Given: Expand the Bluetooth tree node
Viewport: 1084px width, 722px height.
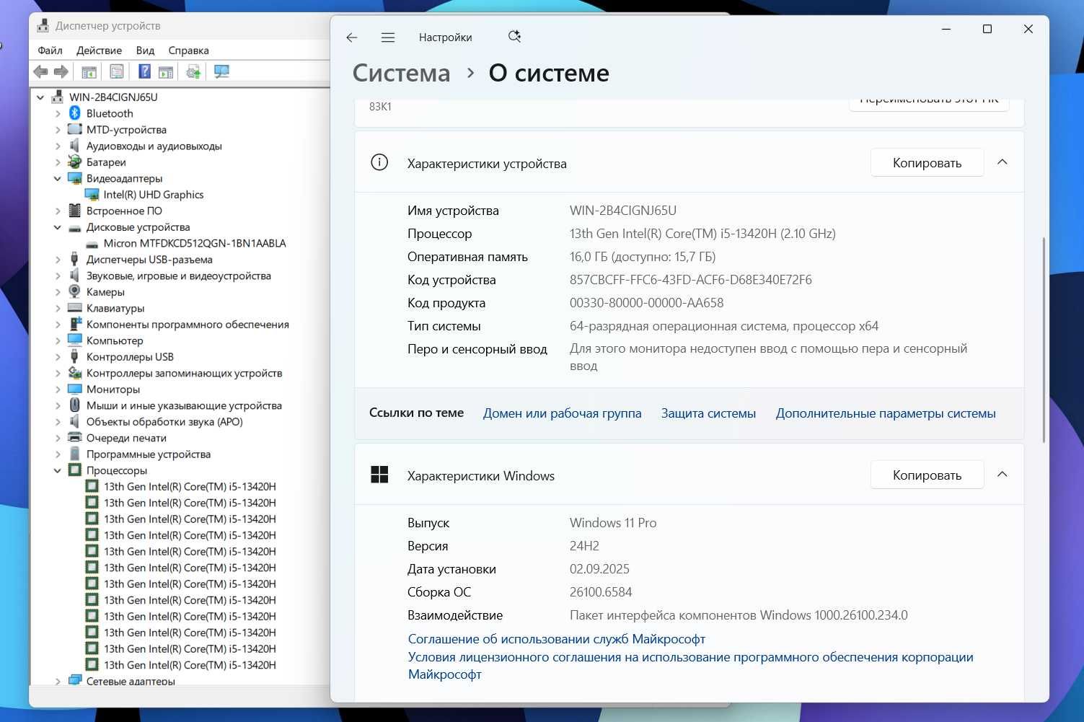Looking at the screenshot, I should click(58, 113).
